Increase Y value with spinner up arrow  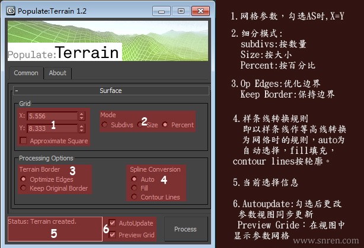click(81, 126)
